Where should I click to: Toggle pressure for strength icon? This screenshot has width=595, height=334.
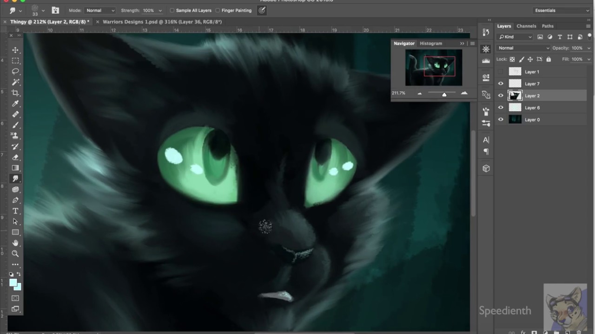(x=262, y=10)
